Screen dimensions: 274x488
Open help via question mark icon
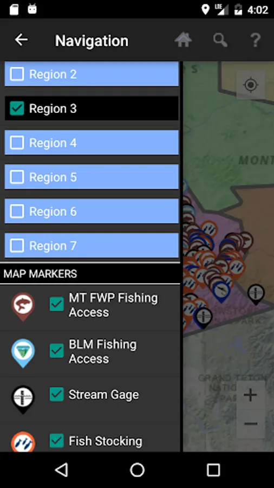coord(256,40)
